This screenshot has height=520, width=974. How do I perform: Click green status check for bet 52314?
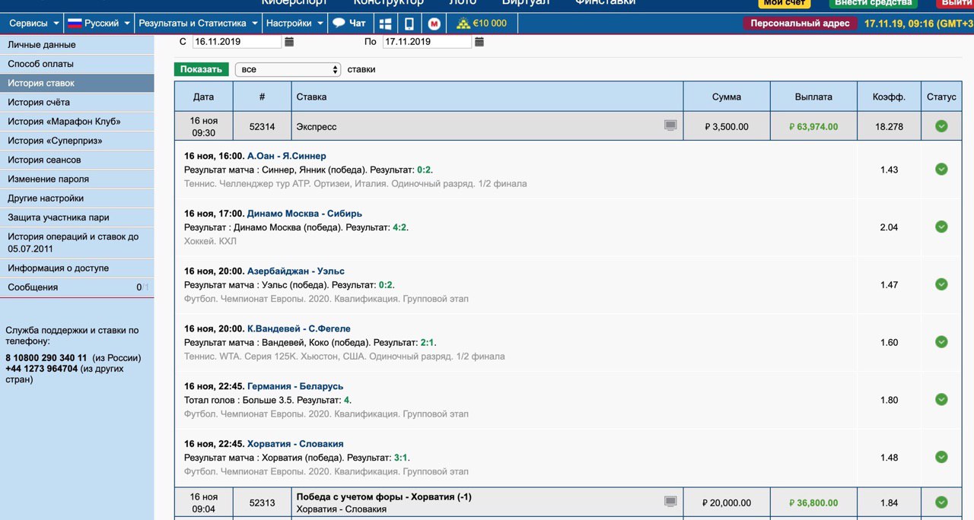click(941, 126)
